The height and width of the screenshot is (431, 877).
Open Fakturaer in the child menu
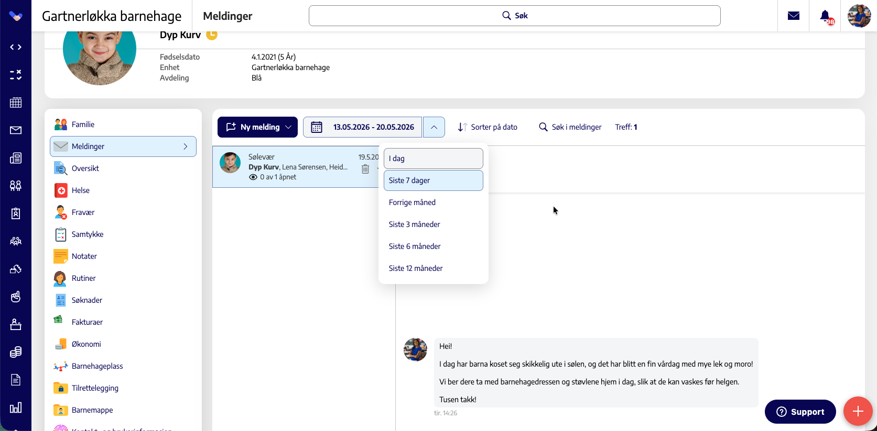pos(123,322)
